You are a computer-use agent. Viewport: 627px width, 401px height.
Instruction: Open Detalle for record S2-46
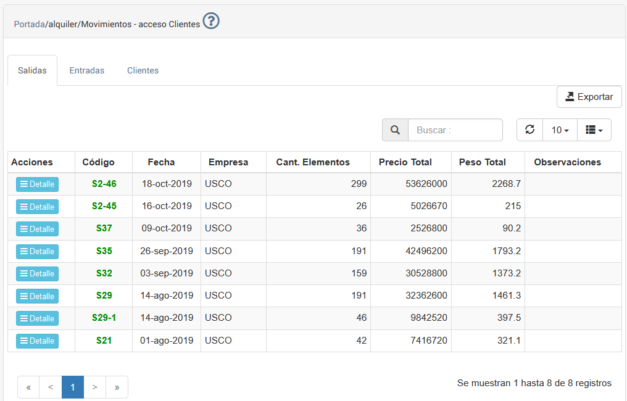tap(37, 184)
